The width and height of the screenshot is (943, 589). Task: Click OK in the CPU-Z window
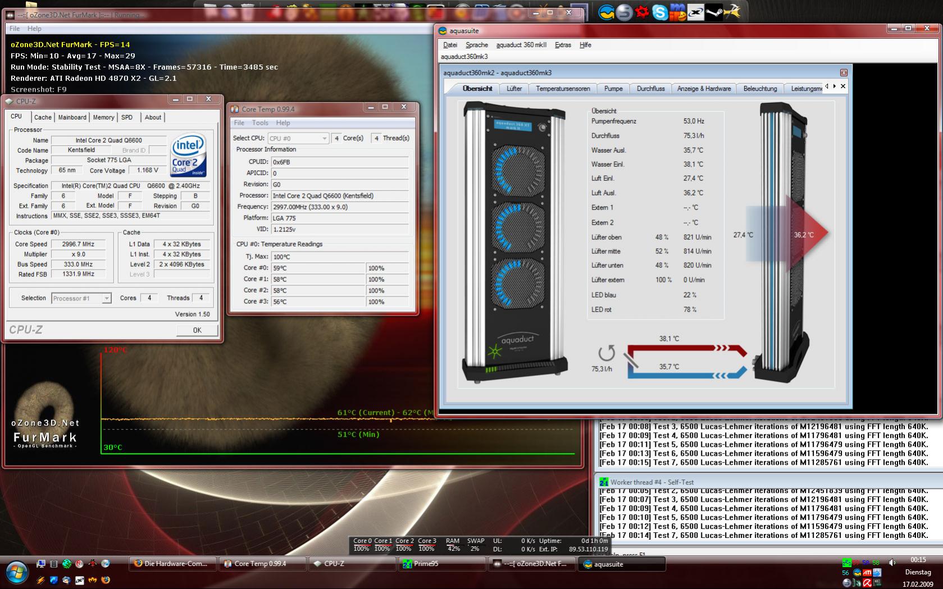197,330
